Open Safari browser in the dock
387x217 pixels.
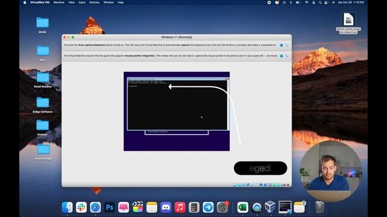point(96,207)
